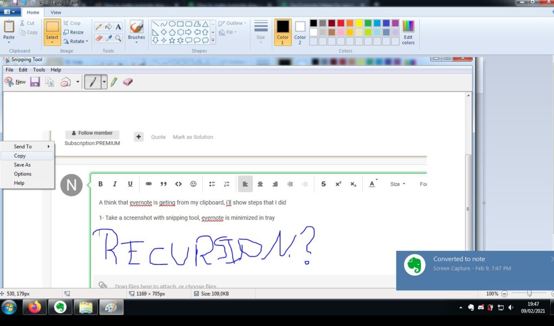
Task: Enable superscript text formatting
Action: coord(338,184)
